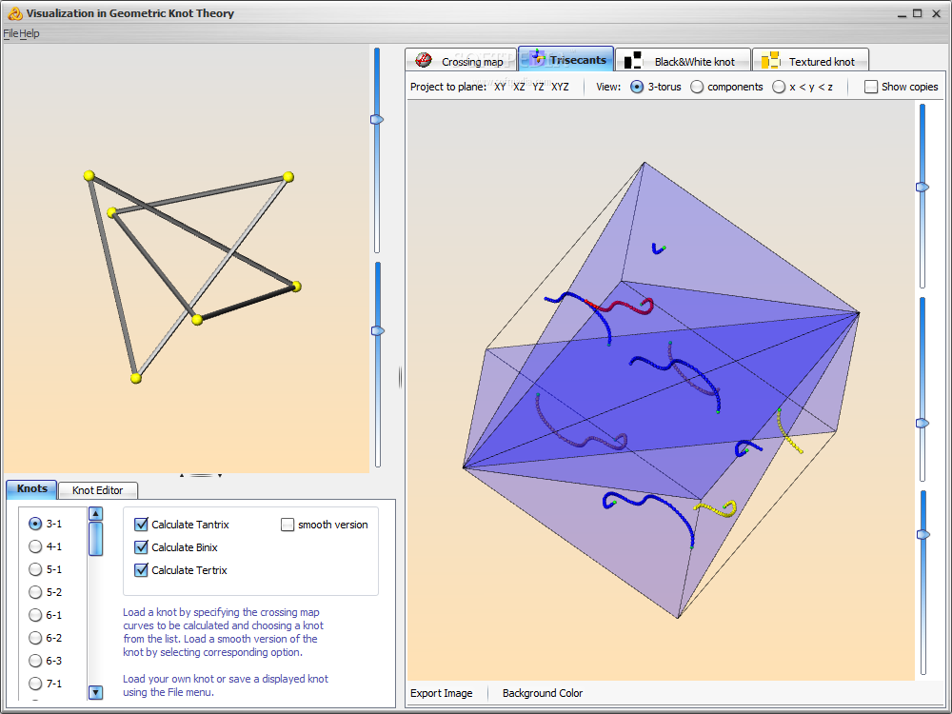Click the Textured knot yellow icon
The image size is (952, 714).
770,60
